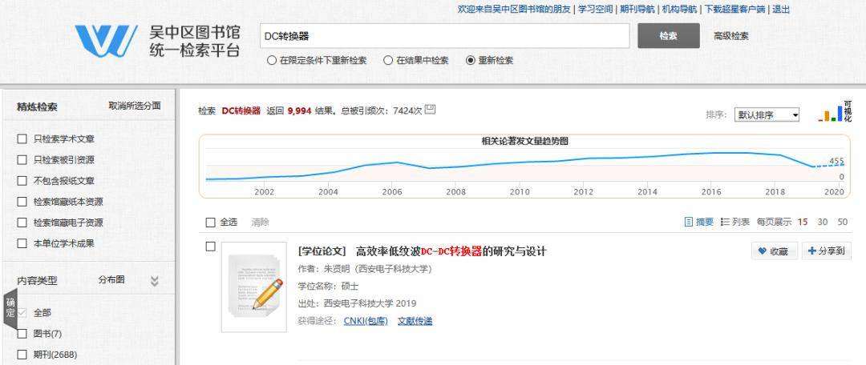Show 15 results per page
Screen dimensions: 866x365
click(x=803, y=222)
